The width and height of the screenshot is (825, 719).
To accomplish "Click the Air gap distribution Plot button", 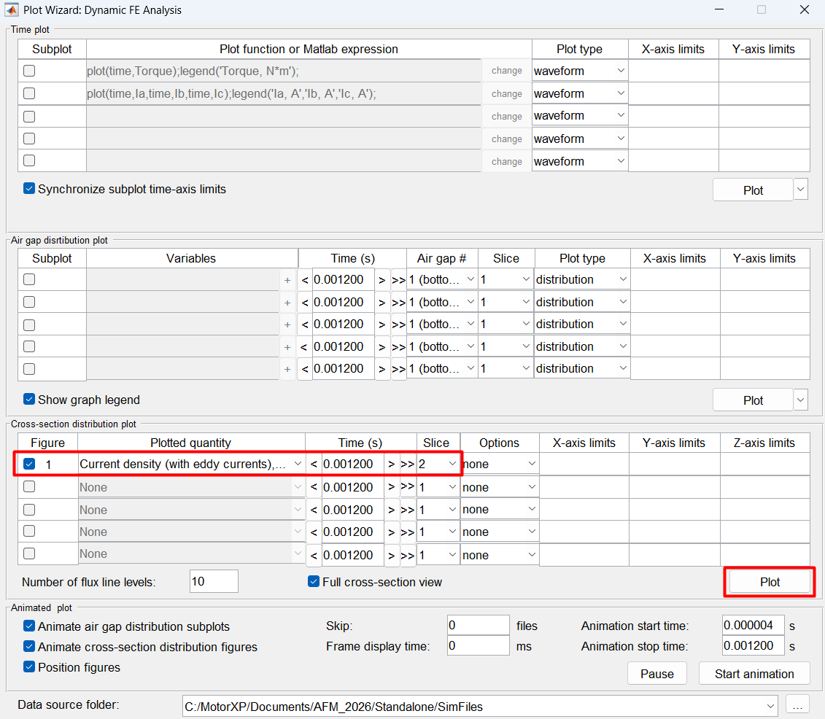I will tap(753, 400).
